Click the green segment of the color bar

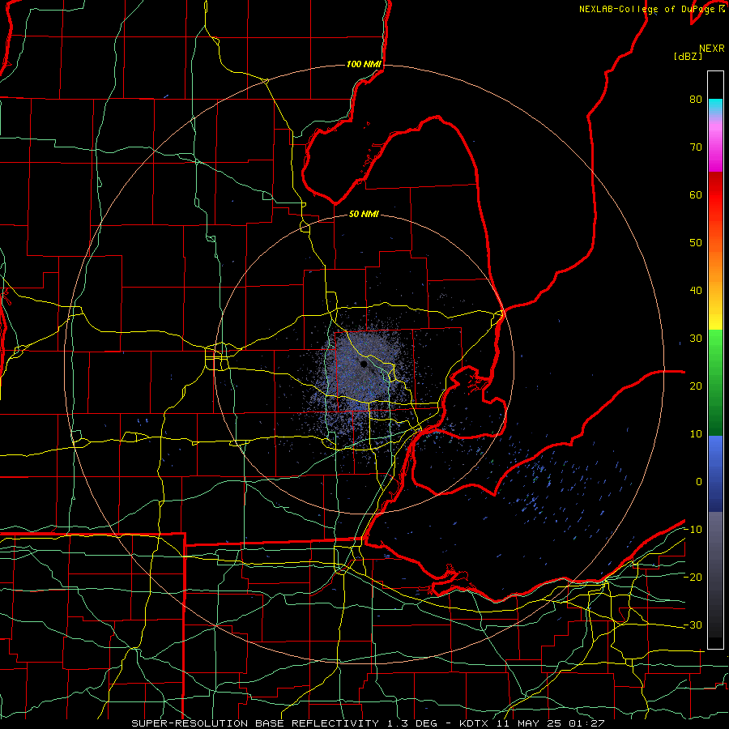click(x=715, y=382)
